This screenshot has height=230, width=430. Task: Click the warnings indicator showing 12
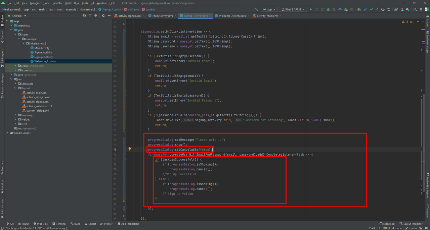click(x=405, y=22)
